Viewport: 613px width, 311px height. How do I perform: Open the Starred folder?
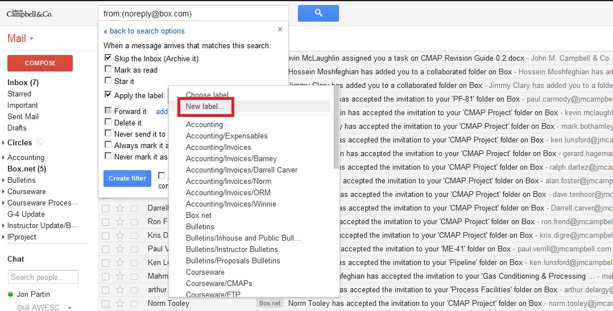point(19,94)
